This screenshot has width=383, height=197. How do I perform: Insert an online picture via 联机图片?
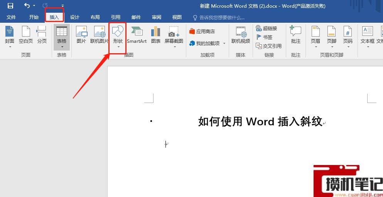100,35
